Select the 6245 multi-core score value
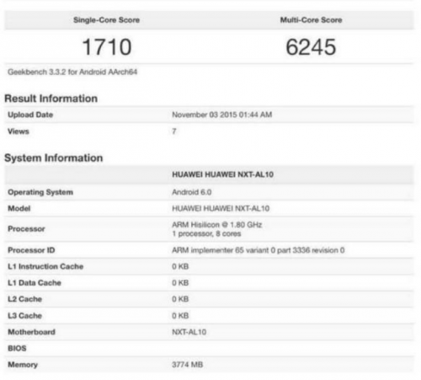421x380 pixels. click(311, 47)
